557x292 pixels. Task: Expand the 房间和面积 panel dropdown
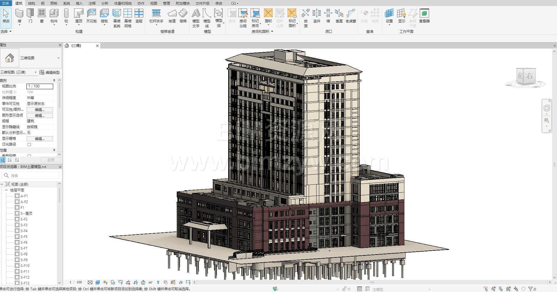(x=272, y=31)
